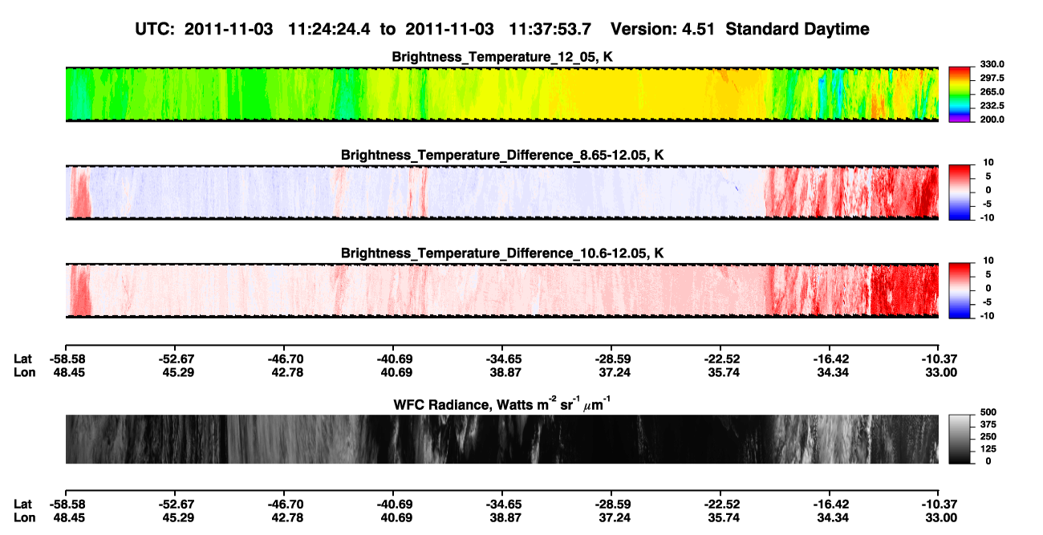Click the 10.6-12.05 difference image strip
Image resolution: width=1043 pixels, height=535 pixels.
pos(502,290)
